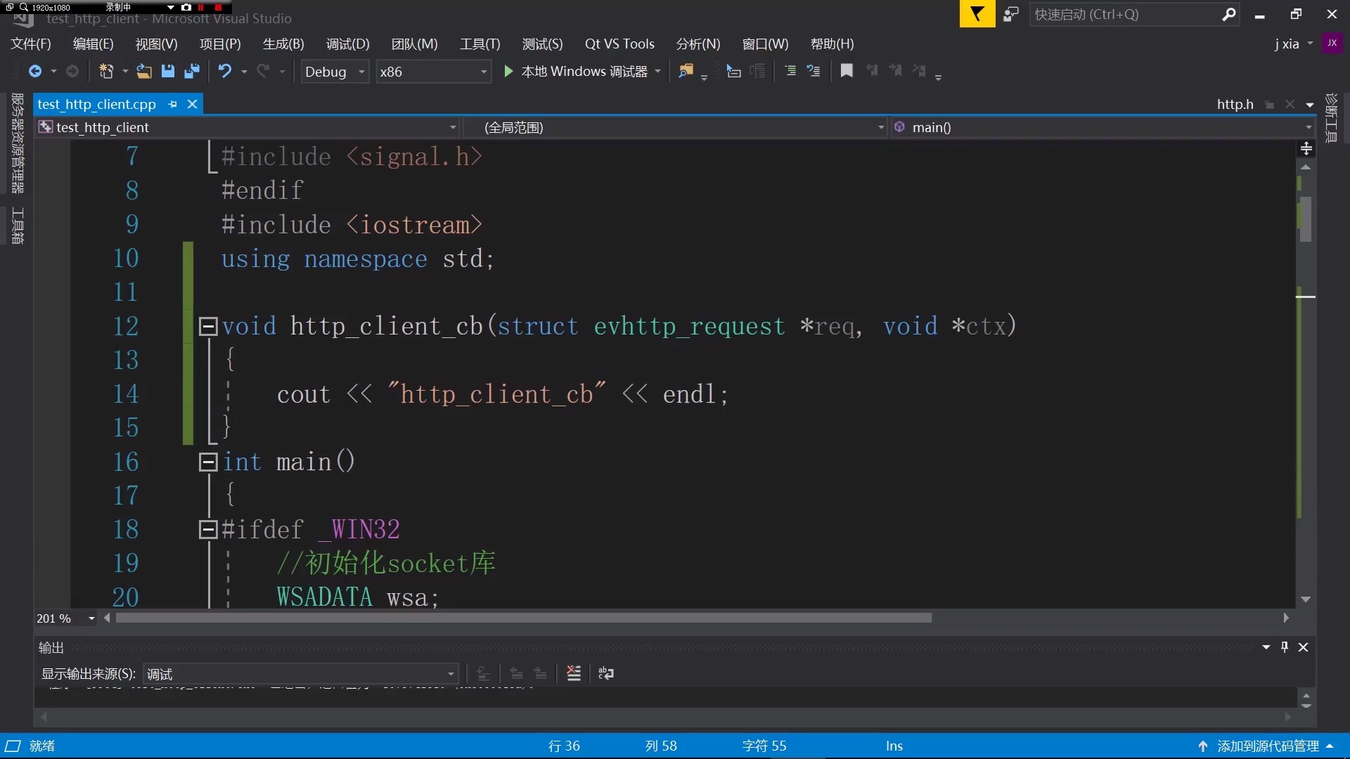Click 添加到源代码管理 in status bar
Viewport: 1350px width, 759px height.
pyautogui.click(x=1267, y=746)
